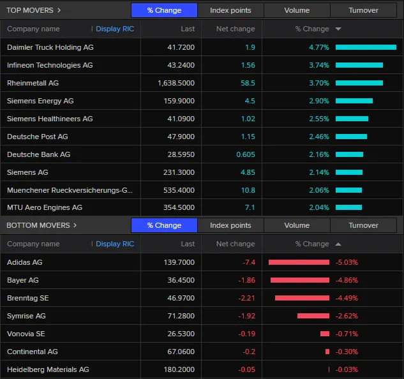The width and height of the screenshot is (404, 379).
Task: Select the Heidelberg Materials AG row
Action: point(48,369)
